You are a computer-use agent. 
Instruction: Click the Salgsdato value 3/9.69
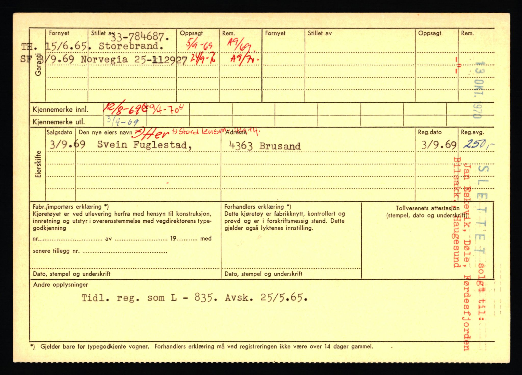(x=67, y=145)
